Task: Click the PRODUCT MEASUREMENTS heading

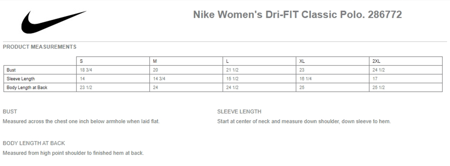Action: (39, 47)
